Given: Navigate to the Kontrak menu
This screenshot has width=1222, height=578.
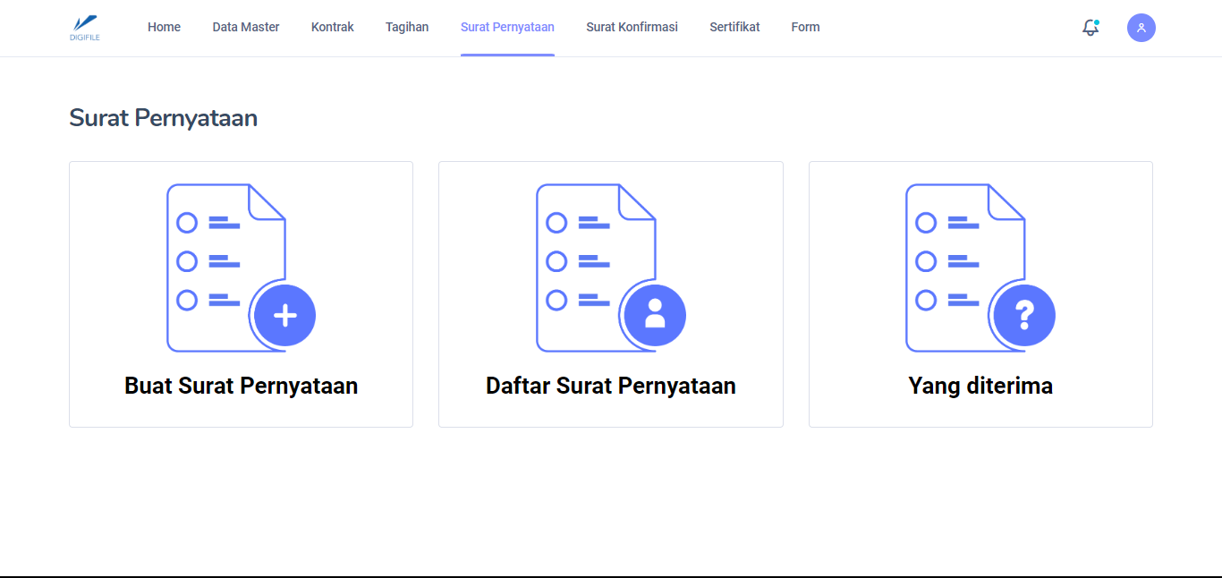Looking at the screenshot, I should (x=333, y=28).
